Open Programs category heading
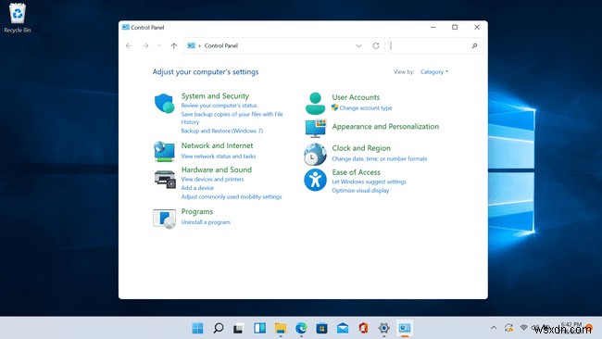This screenshot has height=339, width=602. 197,212
